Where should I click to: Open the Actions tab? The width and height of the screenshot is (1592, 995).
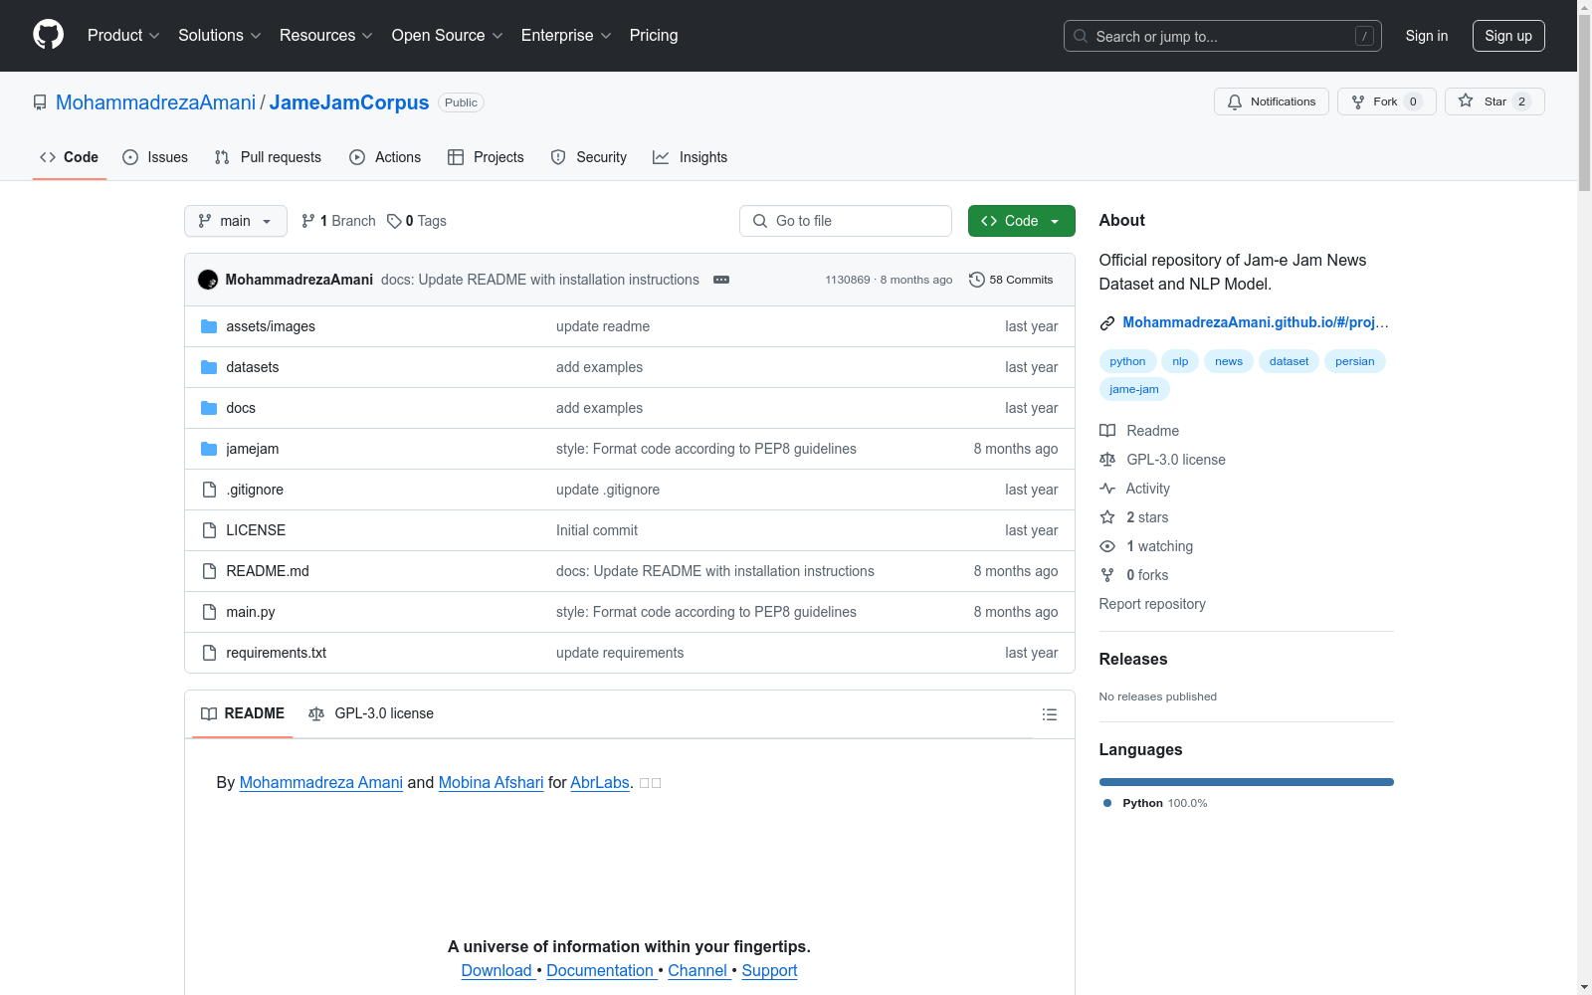pos(385,157)
